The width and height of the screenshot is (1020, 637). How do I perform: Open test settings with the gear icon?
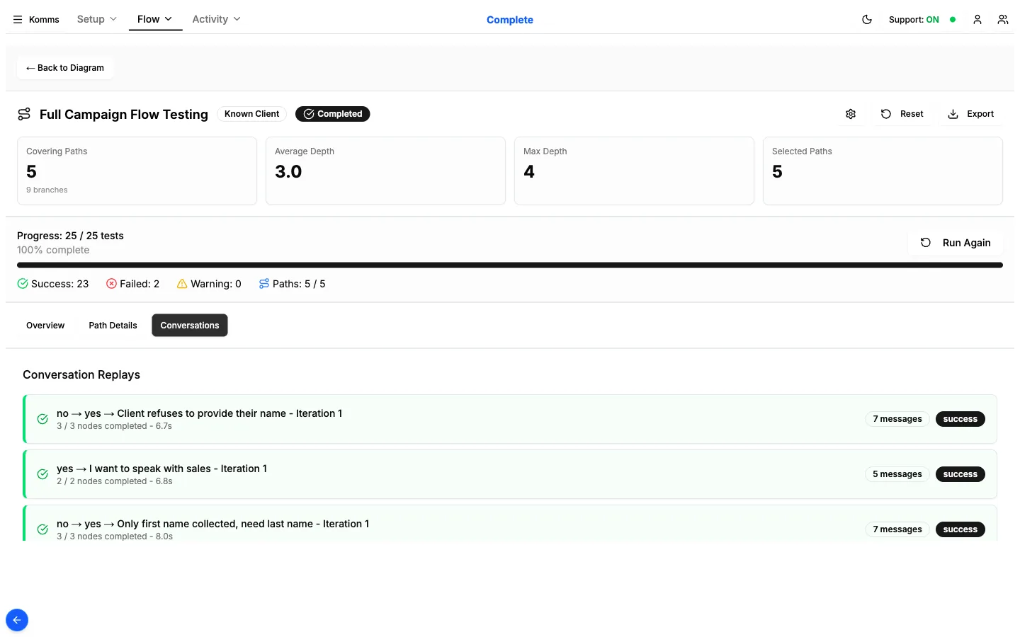851,114
